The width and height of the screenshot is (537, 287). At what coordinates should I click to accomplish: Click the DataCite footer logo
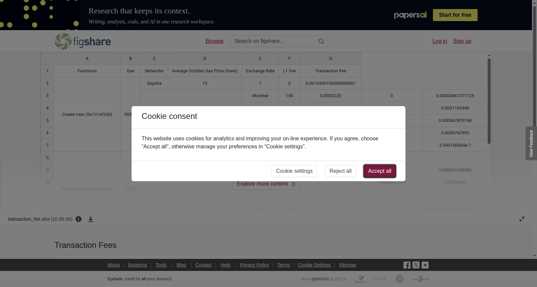(361, 279)
